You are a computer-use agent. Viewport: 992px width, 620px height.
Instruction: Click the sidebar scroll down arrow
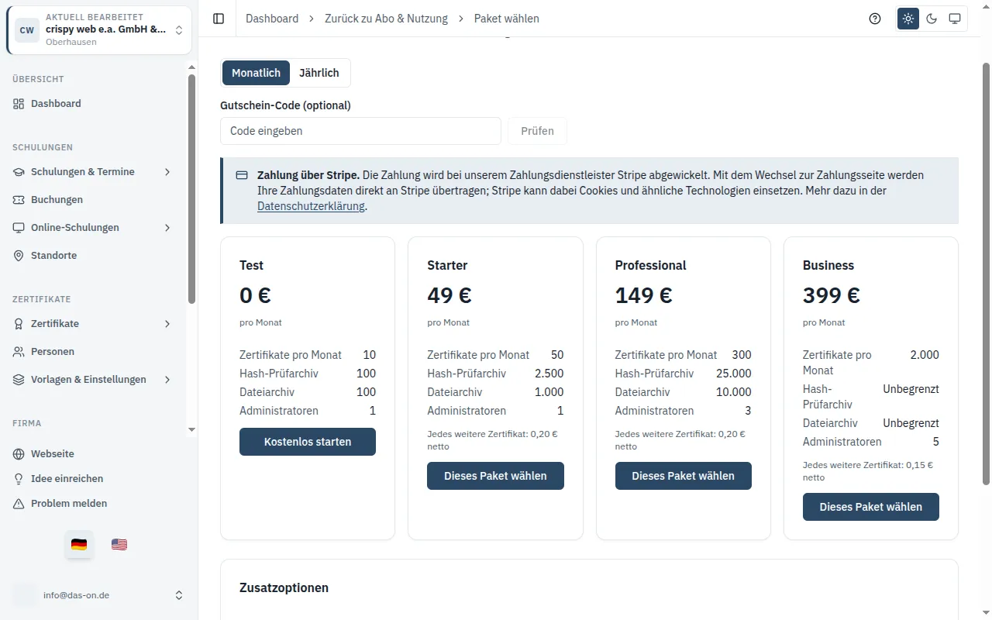click(x=191, y=429)
